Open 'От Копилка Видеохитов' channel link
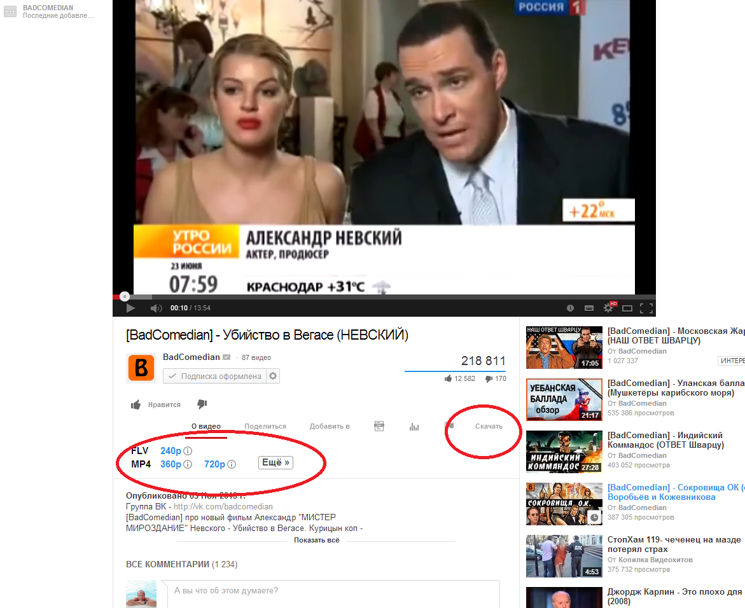745x608 pixels. pos(650,560)
